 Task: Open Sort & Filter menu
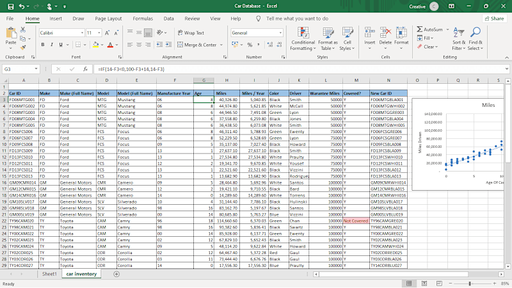459,39
